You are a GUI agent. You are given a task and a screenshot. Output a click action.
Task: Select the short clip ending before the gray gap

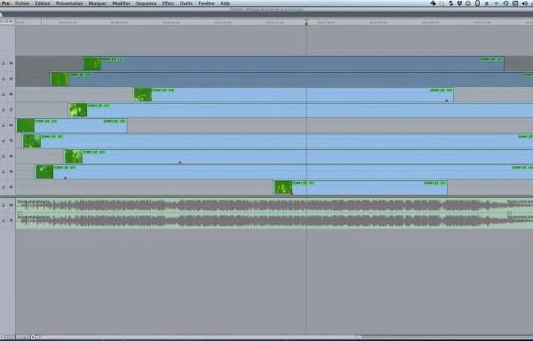(x=72, y=125)
